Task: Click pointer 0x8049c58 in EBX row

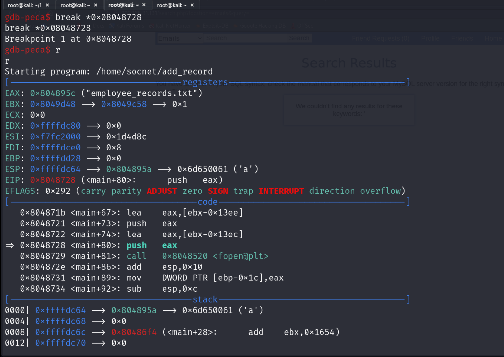Action: (124, 104)
